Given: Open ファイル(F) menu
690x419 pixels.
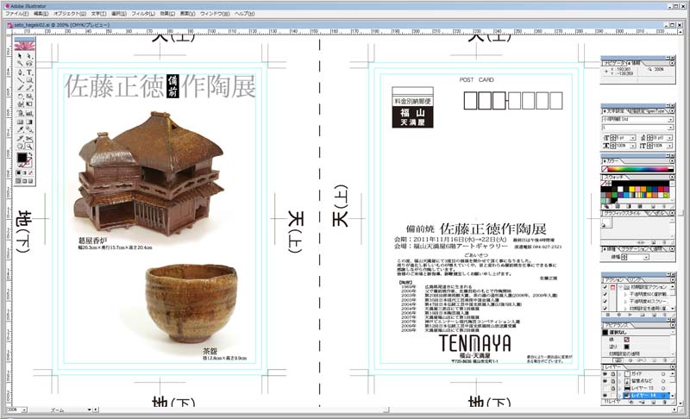Looking at the screenshot, I should [x=16, y=14].
